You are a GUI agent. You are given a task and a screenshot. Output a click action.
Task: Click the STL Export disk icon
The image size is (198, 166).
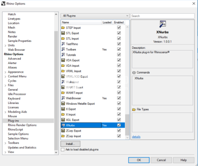tap(63, 33)
